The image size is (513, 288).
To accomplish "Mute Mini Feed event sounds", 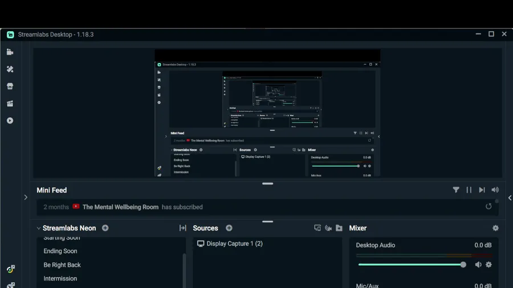I will click(495, 190).
